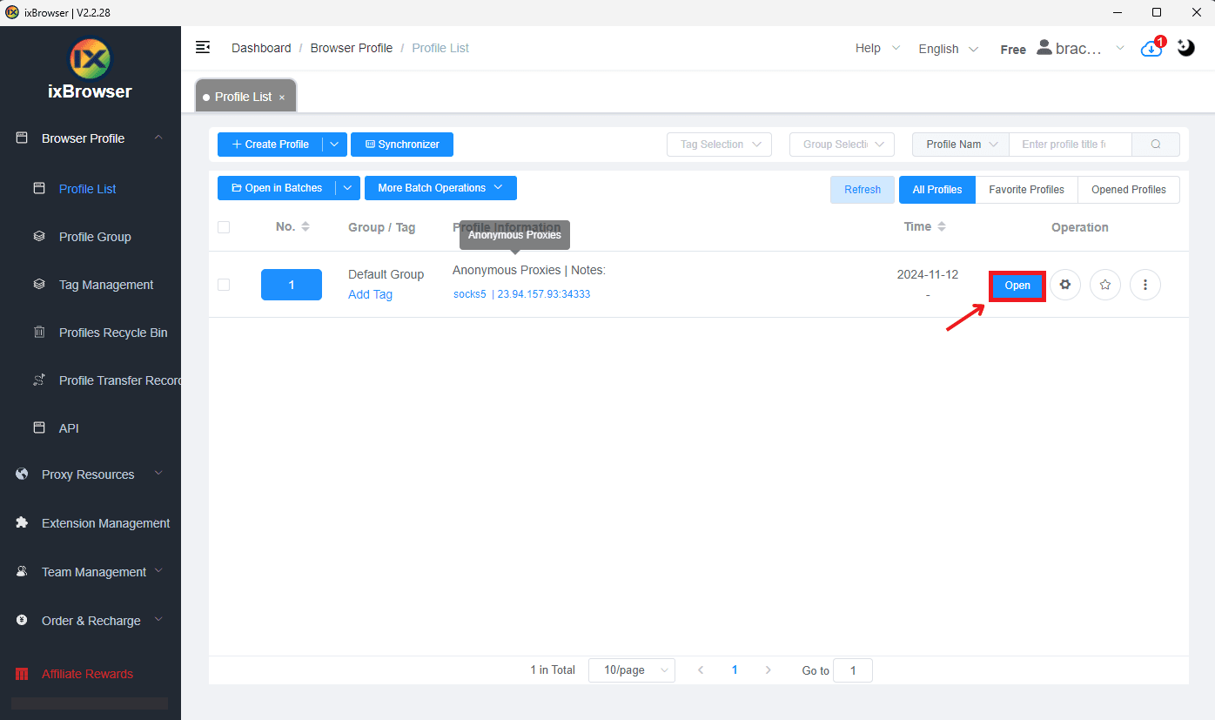Open the Group Selection dropdown
This screenshot has width=1215, height=720.
point(841,144)
